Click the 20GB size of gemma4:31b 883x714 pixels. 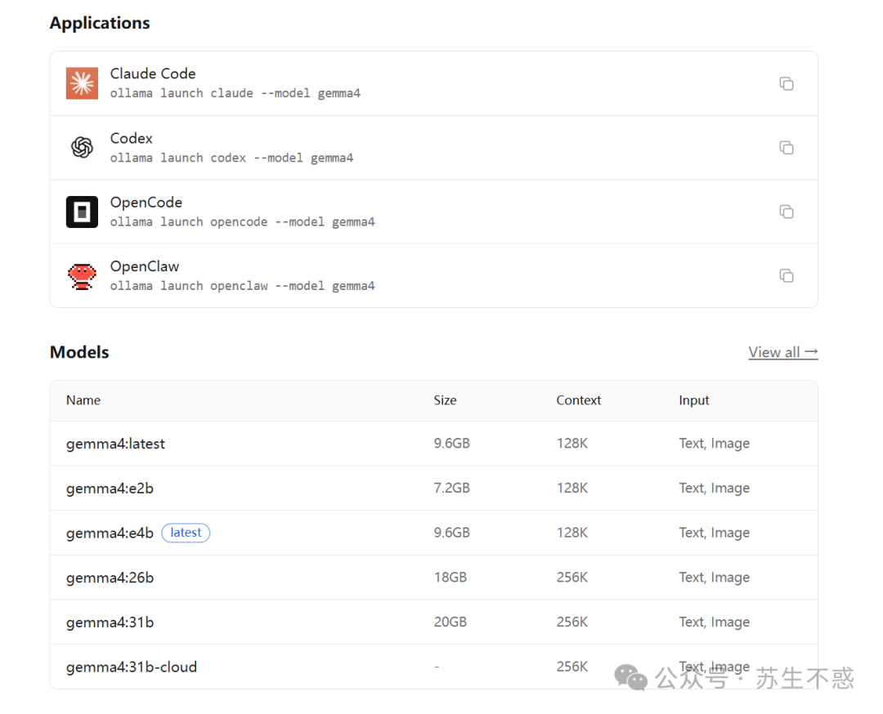(x=450, y=622)
